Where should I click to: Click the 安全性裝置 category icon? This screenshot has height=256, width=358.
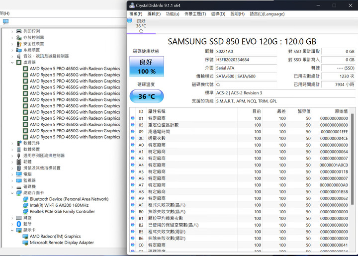(19, 44)
